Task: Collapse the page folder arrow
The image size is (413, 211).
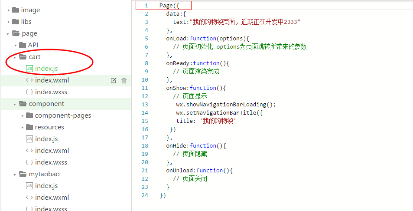Action: pyautogui.click(x=8, y=34)
